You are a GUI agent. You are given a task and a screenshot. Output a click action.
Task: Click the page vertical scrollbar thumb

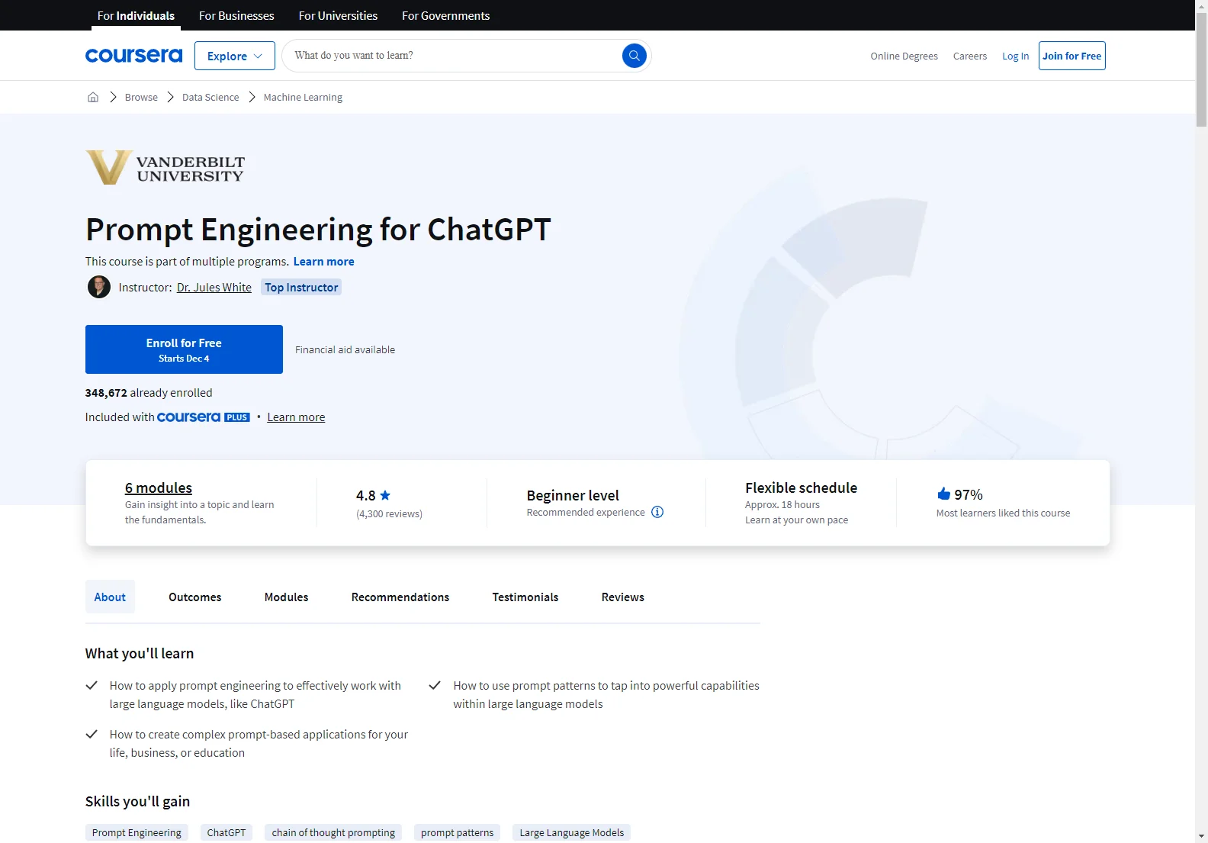point(1201,69)
